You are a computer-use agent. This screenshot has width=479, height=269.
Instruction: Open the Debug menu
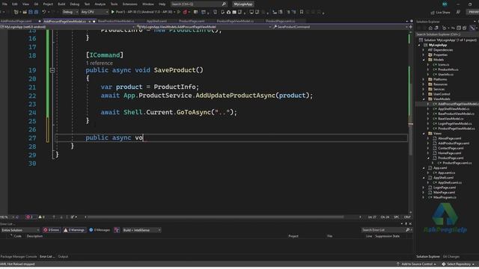point(75,4)
